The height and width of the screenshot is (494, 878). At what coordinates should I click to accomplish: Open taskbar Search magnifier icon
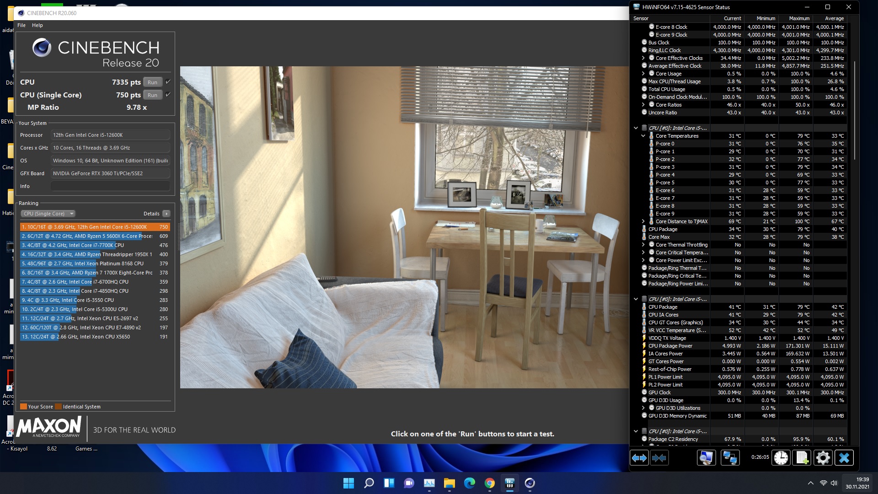pos(369,483)
